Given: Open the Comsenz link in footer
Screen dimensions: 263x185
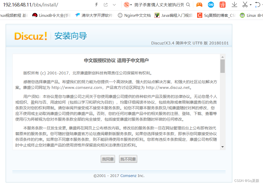Looking at the screenshot, I should (x=128, y=176).
